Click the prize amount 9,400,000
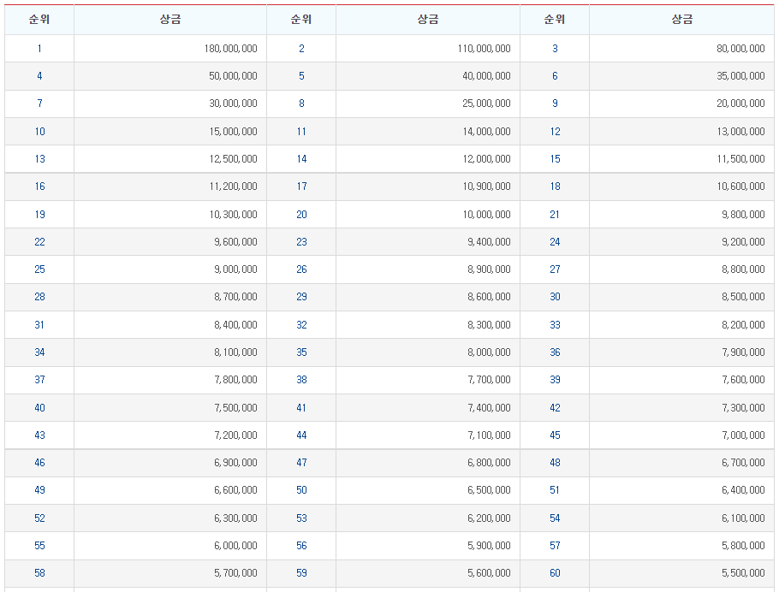779x592 pixels. [x=489, y=242]
